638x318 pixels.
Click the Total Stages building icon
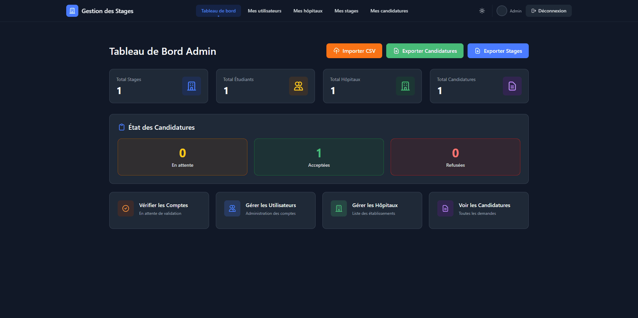click(x=191, y=86)
